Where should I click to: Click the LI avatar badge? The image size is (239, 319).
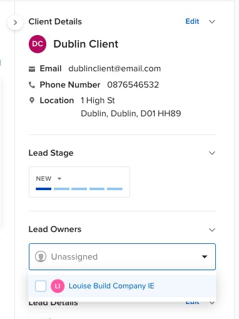coord(58,286)
